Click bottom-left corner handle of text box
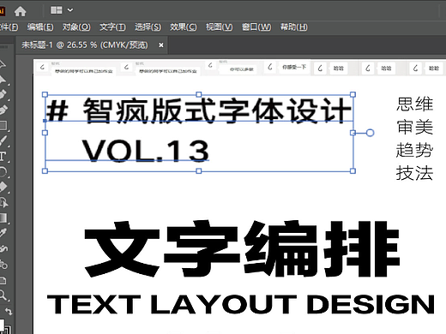The image size is (446, 334). (x=45, y=171)
